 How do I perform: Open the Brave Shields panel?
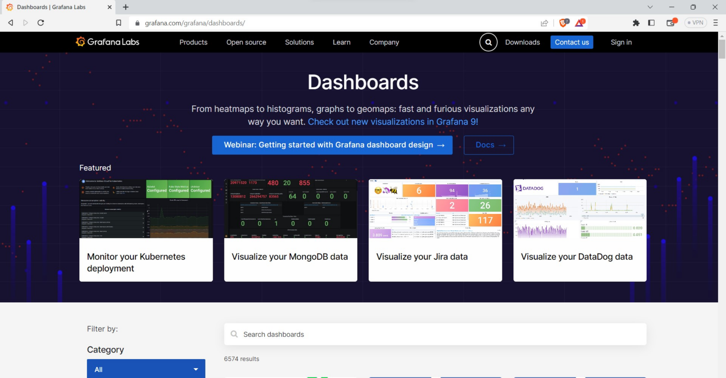(562, 22)
